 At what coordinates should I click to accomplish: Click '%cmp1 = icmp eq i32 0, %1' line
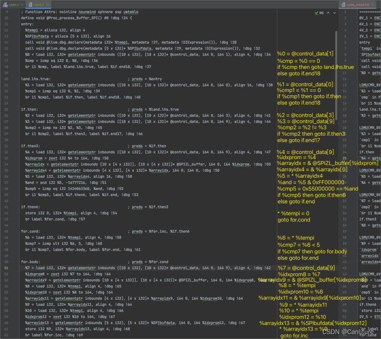(63, 91)
